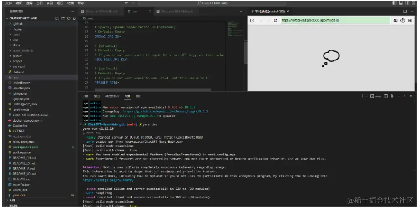Screen dimensions: 417x208
Task: Open the Edit menu
Action: point(19,3)
